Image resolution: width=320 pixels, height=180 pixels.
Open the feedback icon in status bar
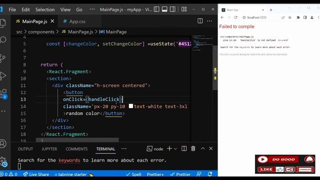point(199,174)
